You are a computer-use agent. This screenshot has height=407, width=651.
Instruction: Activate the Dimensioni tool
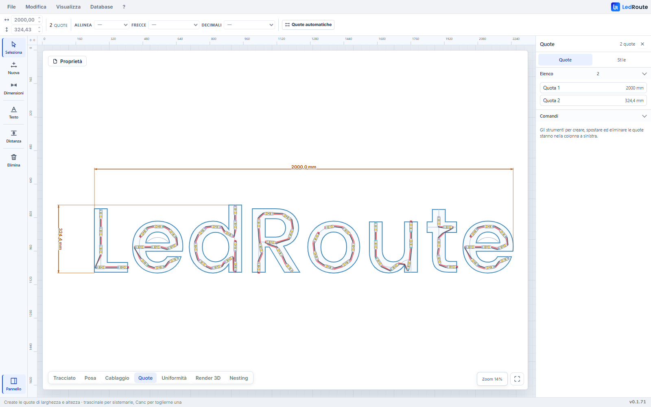(14, 88)
